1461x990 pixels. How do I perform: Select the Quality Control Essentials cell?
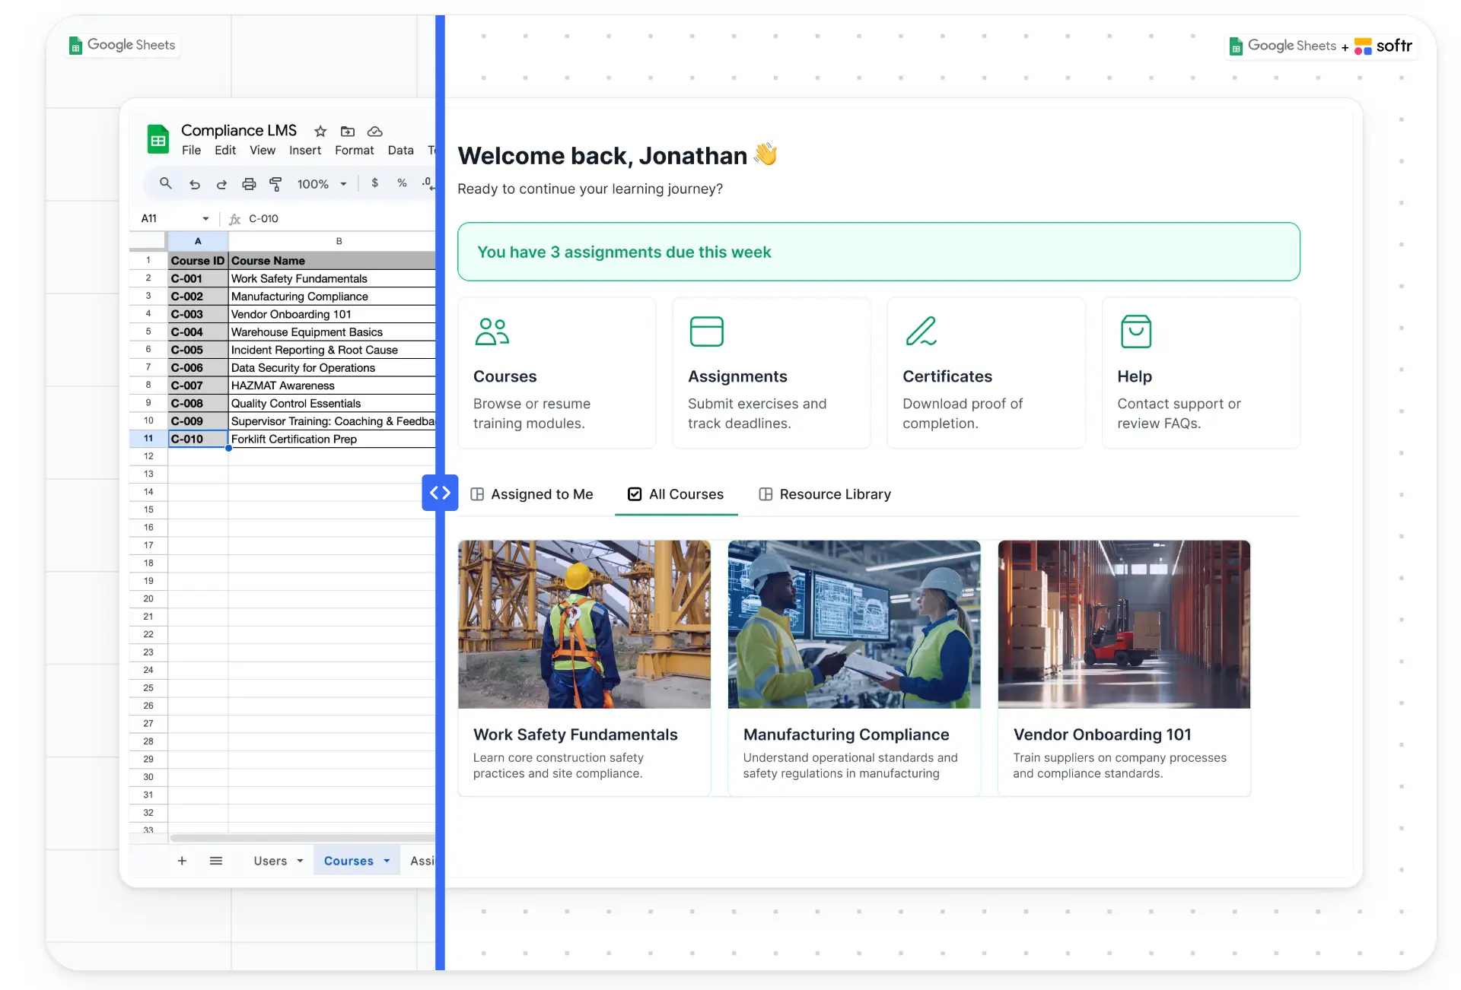pyautogui.click(x=332, y=403)
